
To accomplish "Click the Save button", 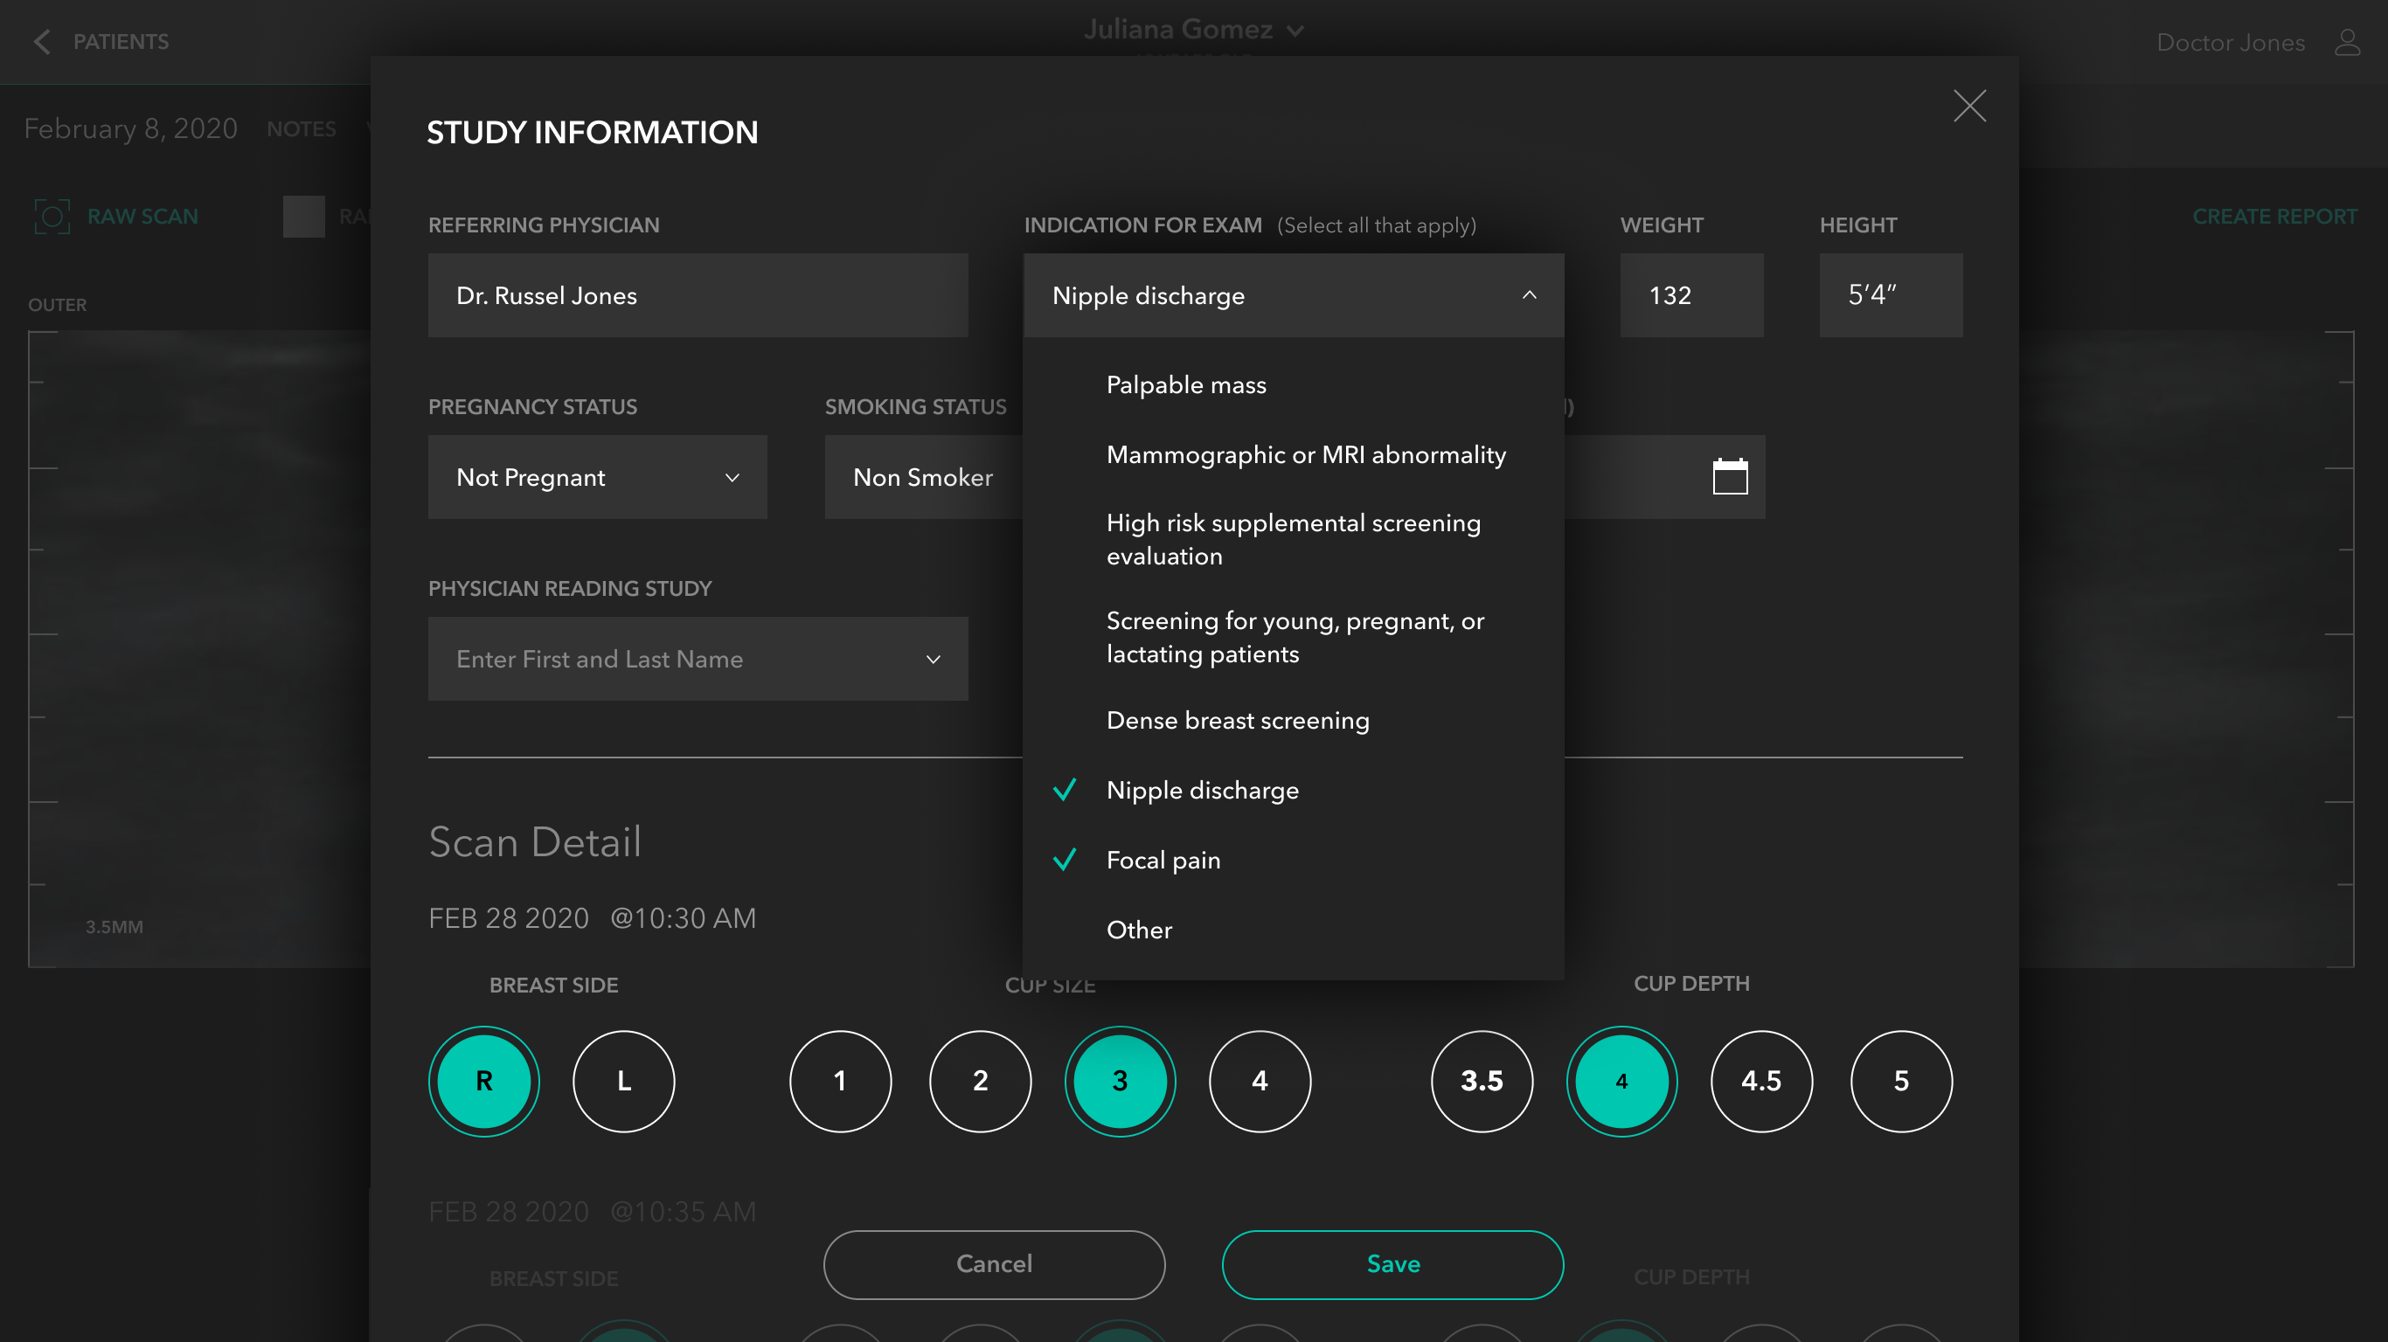I will tap(1392, 1264).
